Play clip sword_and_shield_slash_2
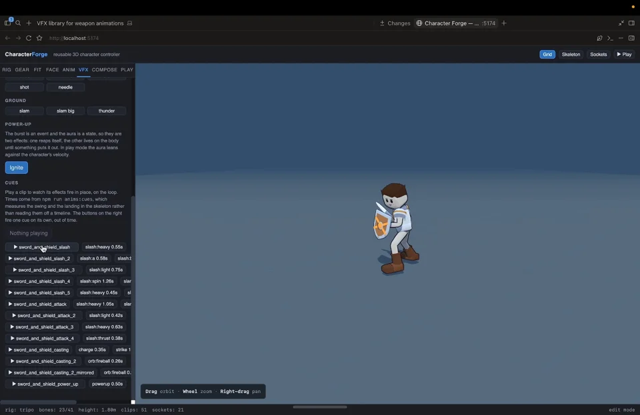The height and width of the screenshot is (415, 640). tap(39, 258)
